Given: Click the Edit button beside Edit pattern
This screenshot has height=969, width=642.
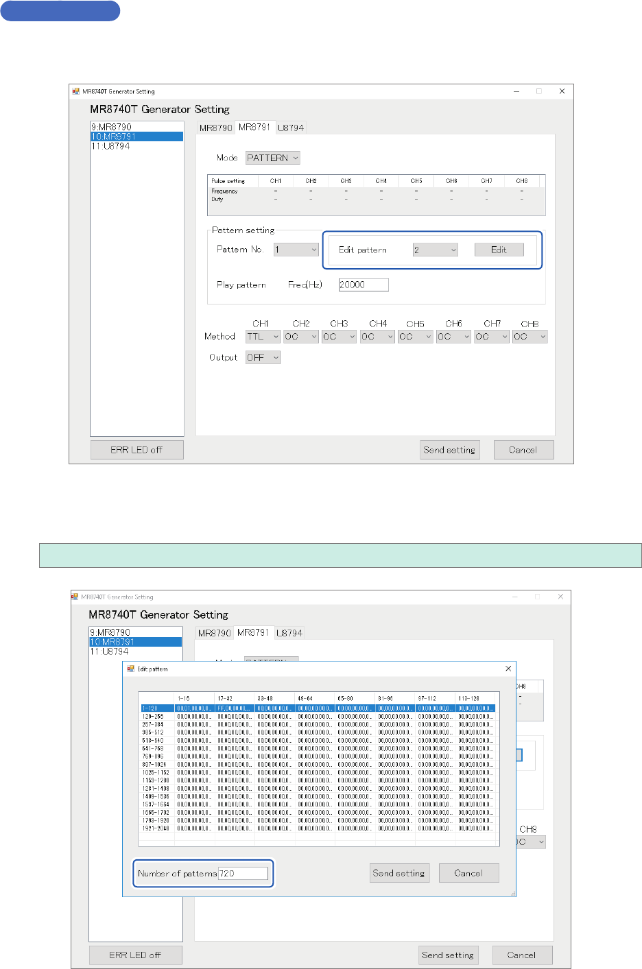Looking at the screenshot, I should coord(499,250).
